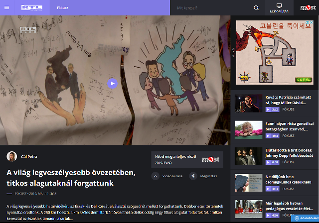Click 'Nézd meg a teljes részt!' banner
Viewport: 319px width, 223px height.
click(x=187, y=159)
